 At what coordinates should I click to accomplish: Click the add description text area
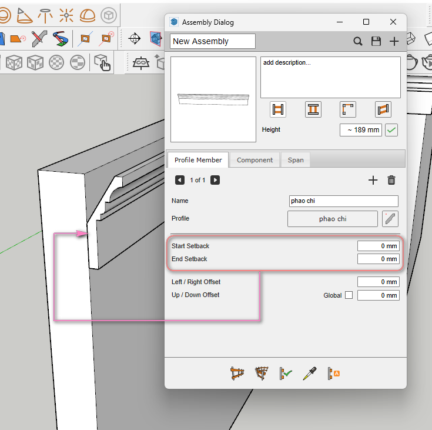(x=330, y=77)
